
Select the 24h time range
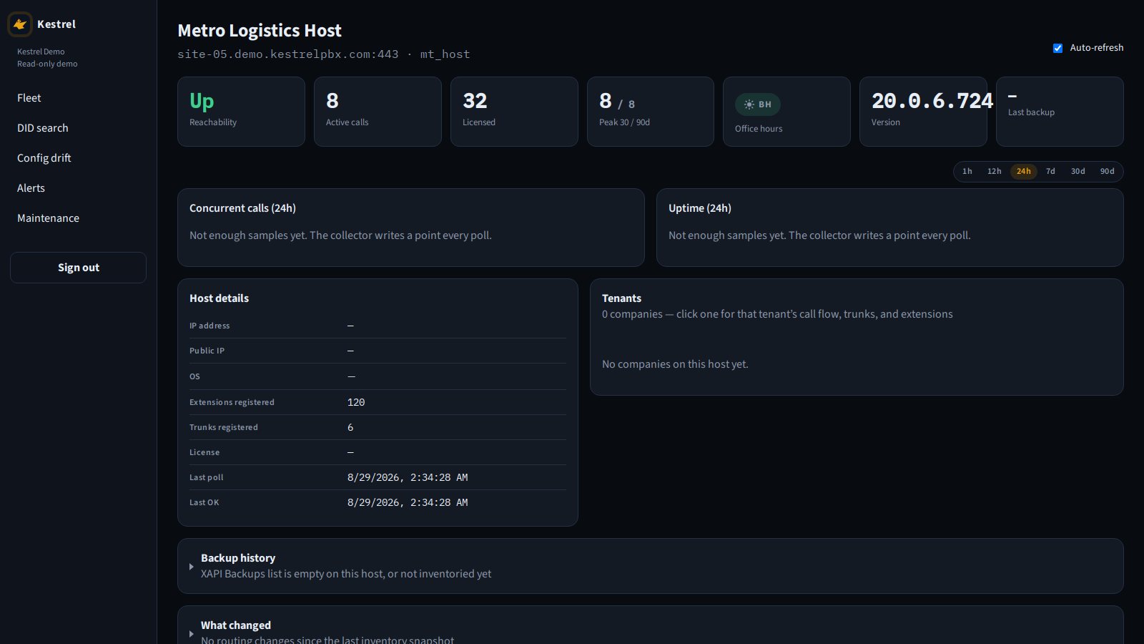[1023, 172]
